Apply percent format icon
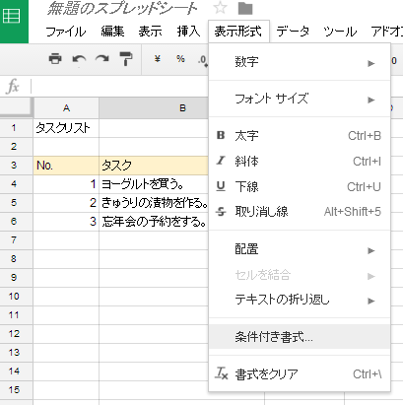 click(180, 59)
